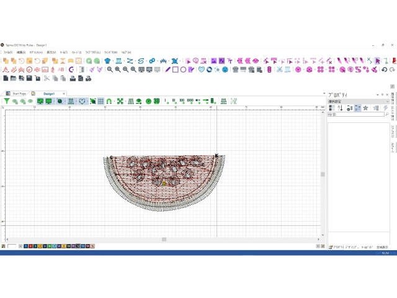Viewport: 397px width, 298px height.
Task: Open dropdown arrow beside blue columns stitch tool
Action: pyautogui.click(x=124, y=61)
